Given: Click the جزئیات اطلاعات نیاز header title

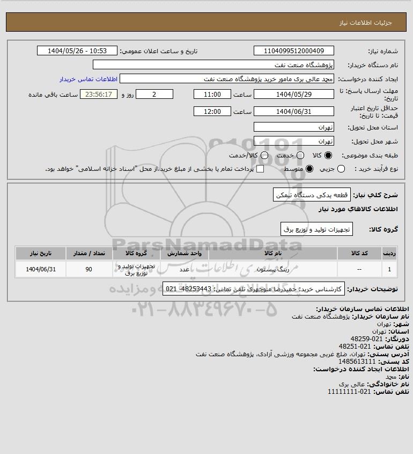Looking at the screenshot, I should pos(366,23).
